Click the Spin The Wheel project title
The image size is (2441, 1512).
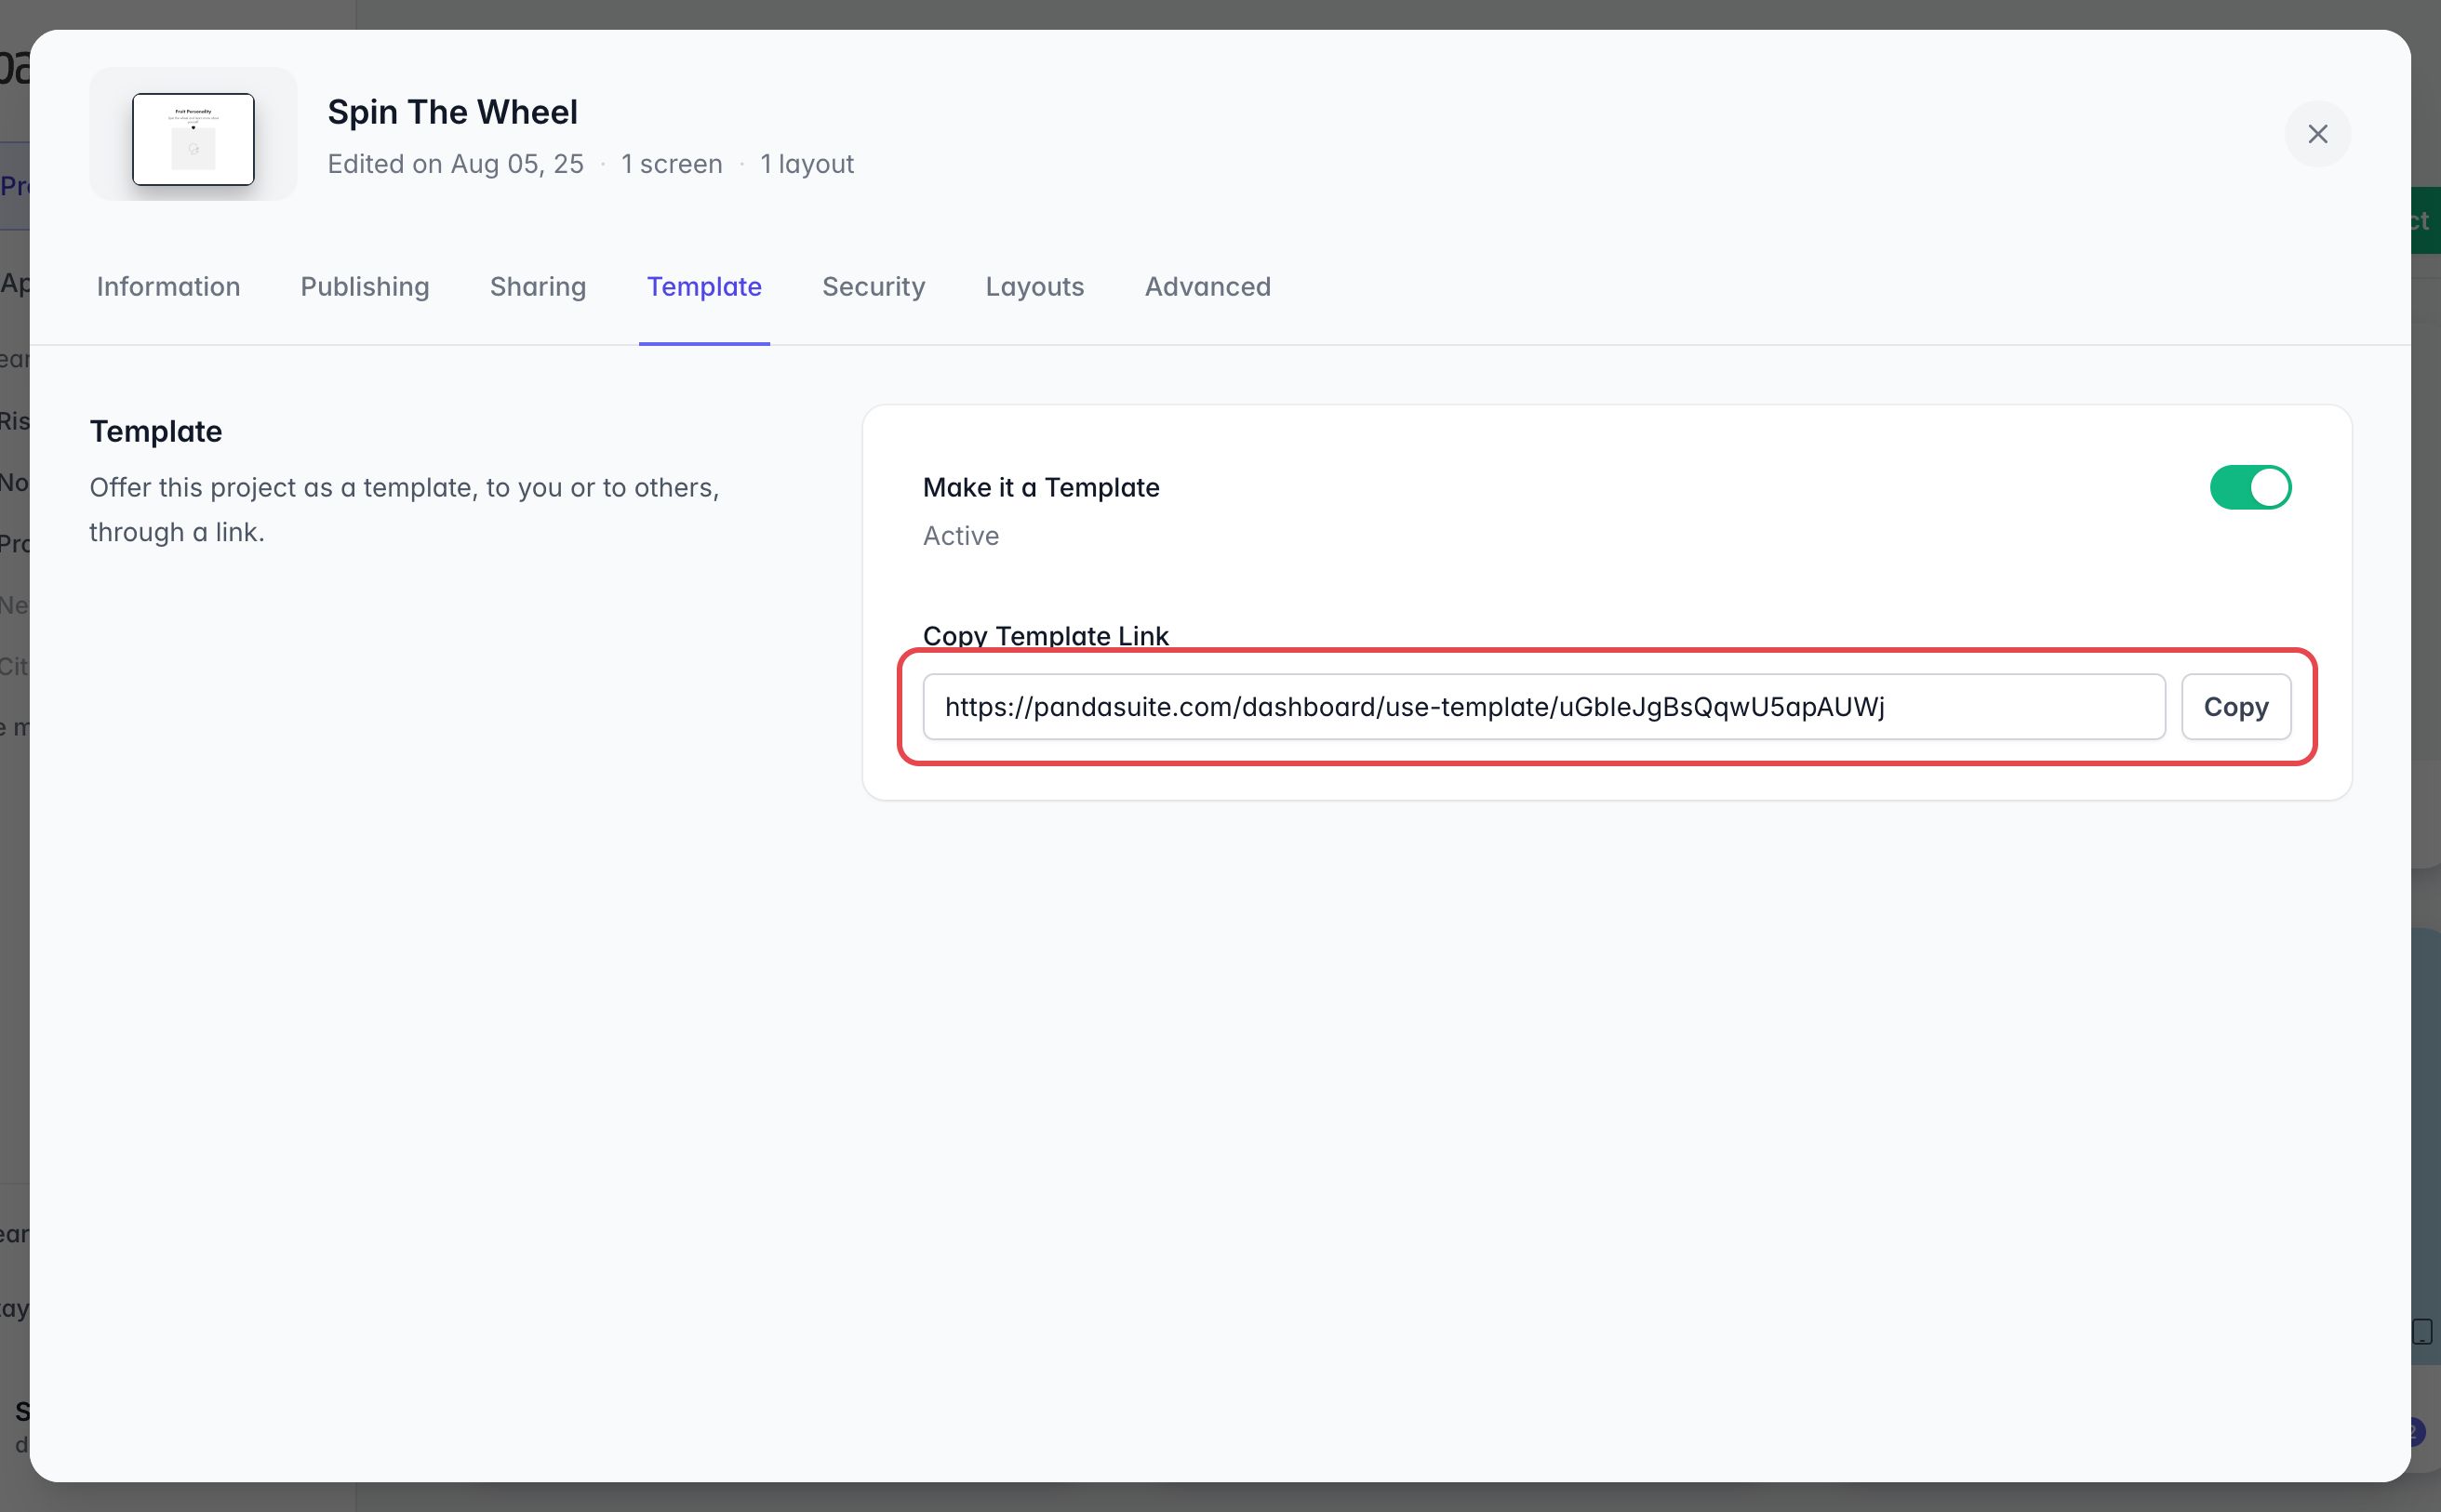[452, 112]
